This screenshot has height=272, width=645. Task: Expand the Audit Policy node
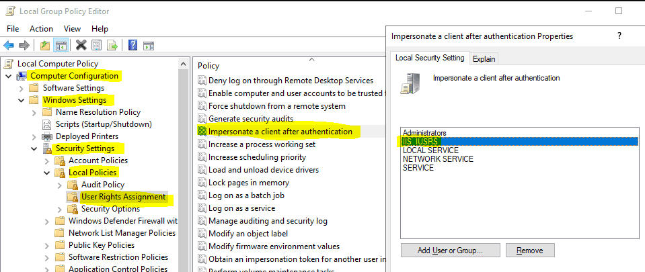[60, 185]
